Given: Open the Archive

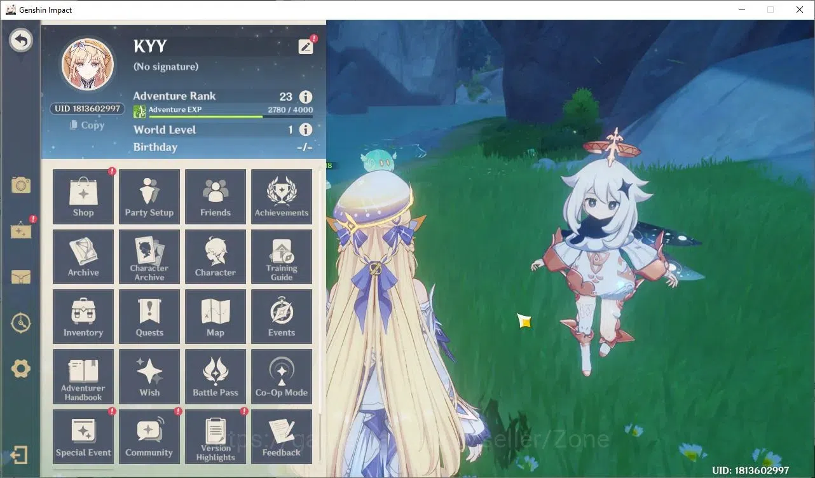Looking at the screenshot, I should tap(83, 256).
